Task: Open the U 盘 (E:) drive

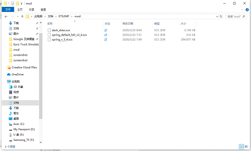Action: (x=18, y=135)
